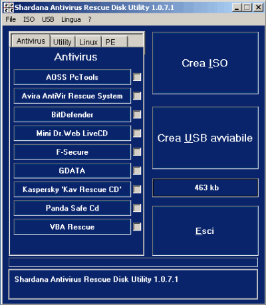Enable the AOSS PcTools checkbox

[137, 77]
